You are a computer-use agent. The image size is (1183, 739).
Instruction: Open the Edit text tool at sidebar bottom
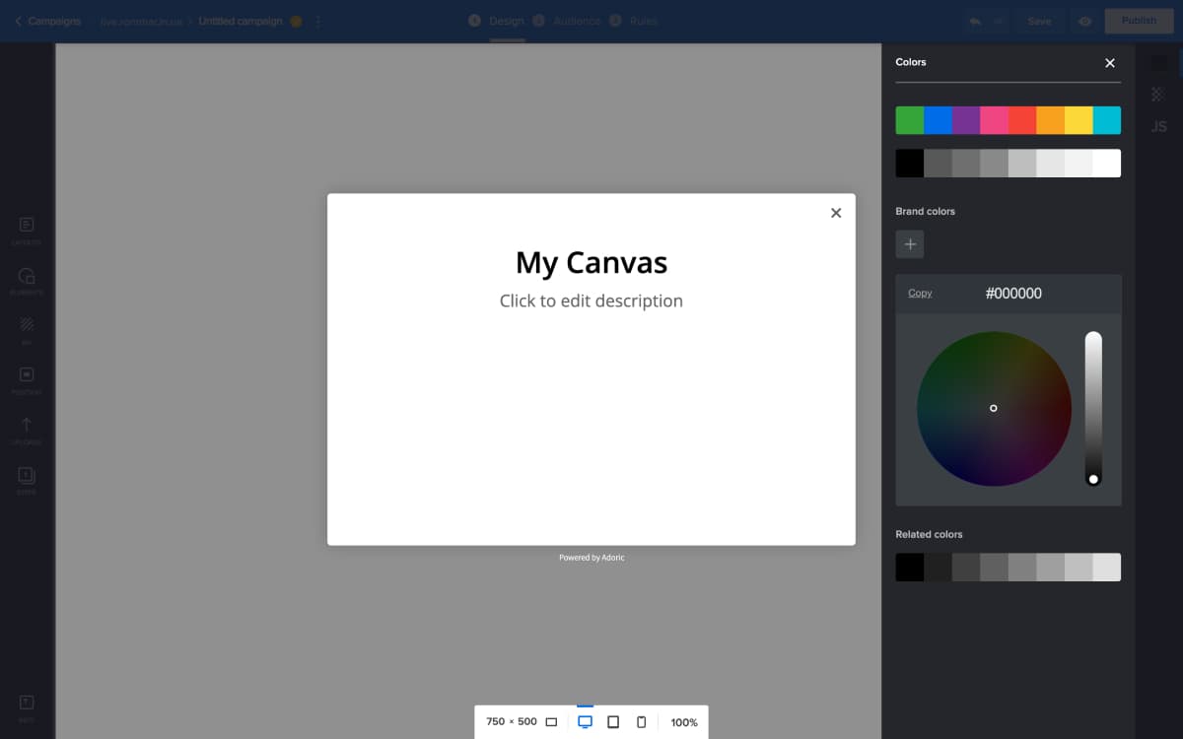pos(27,707)
